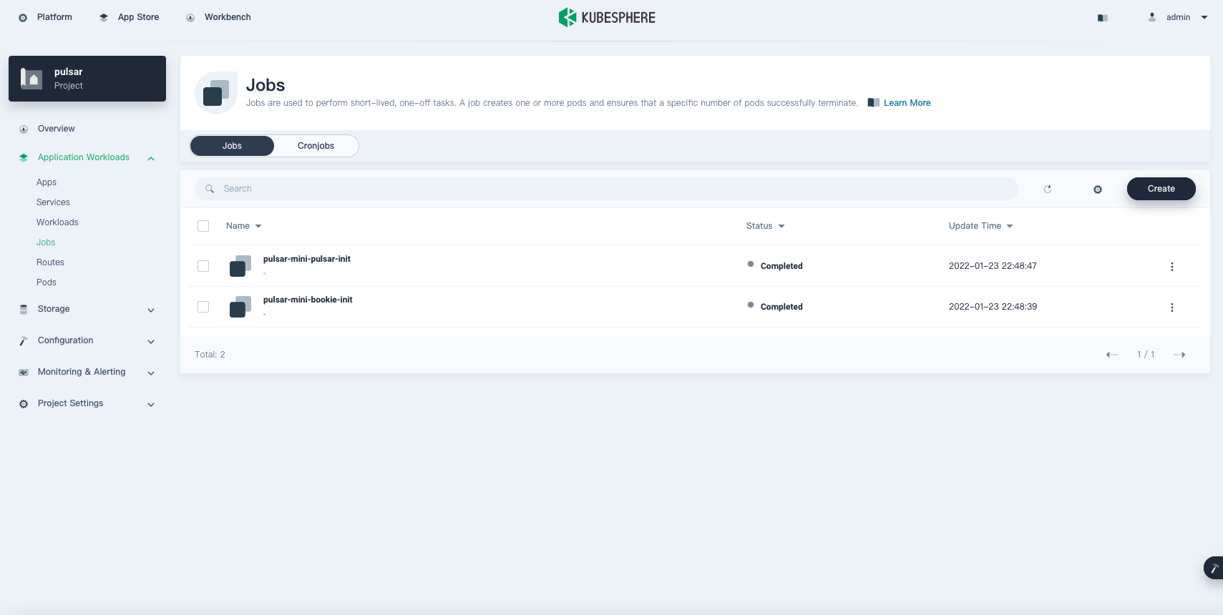Click the admin username label
1223x615 pixels.
1178,17
